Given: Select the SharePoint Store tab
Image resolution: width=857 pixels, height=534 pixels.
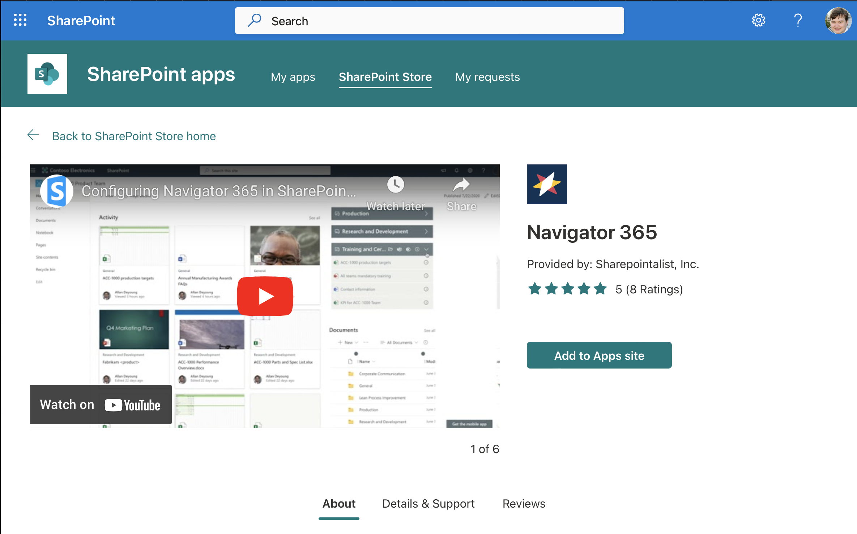Looking at the screenshot, I should click(x=385, y=77).
